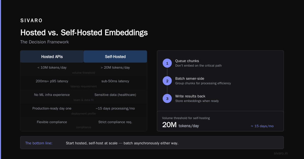304x159 pixels.
Task: Click 'Sensitive data (healthcare)' cell
Action: coord(115,95)
